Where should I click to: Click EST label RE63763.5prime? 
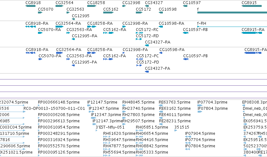click(174, 102)
